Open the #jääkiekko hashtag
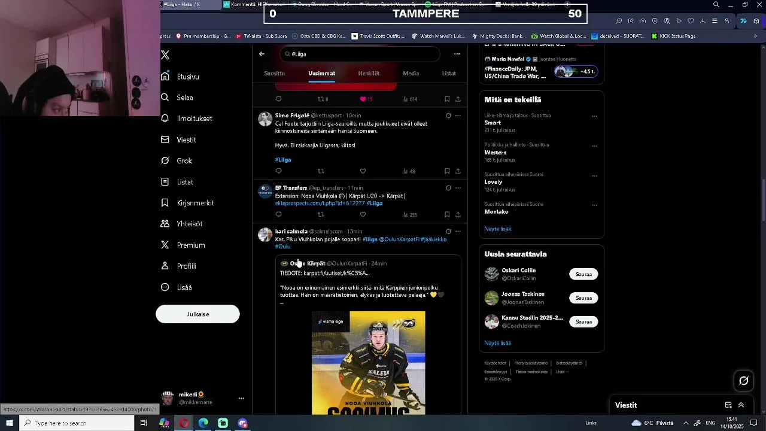This screenshot has width=766, height=431. tap(434, 239)
